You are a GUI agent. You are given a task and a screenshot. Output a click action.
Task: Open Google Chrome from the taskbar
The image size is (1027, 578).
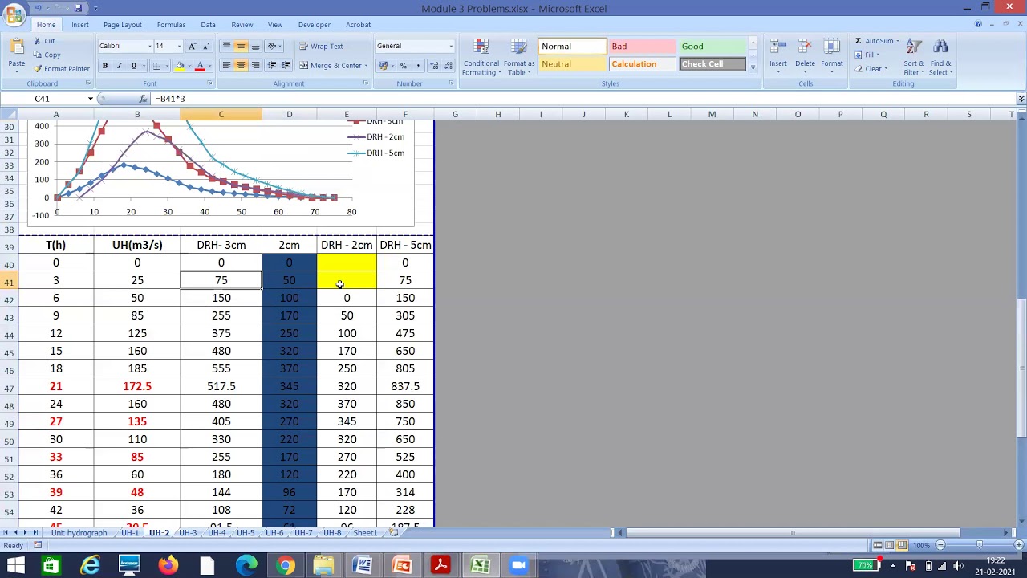[x=285, y=566]
